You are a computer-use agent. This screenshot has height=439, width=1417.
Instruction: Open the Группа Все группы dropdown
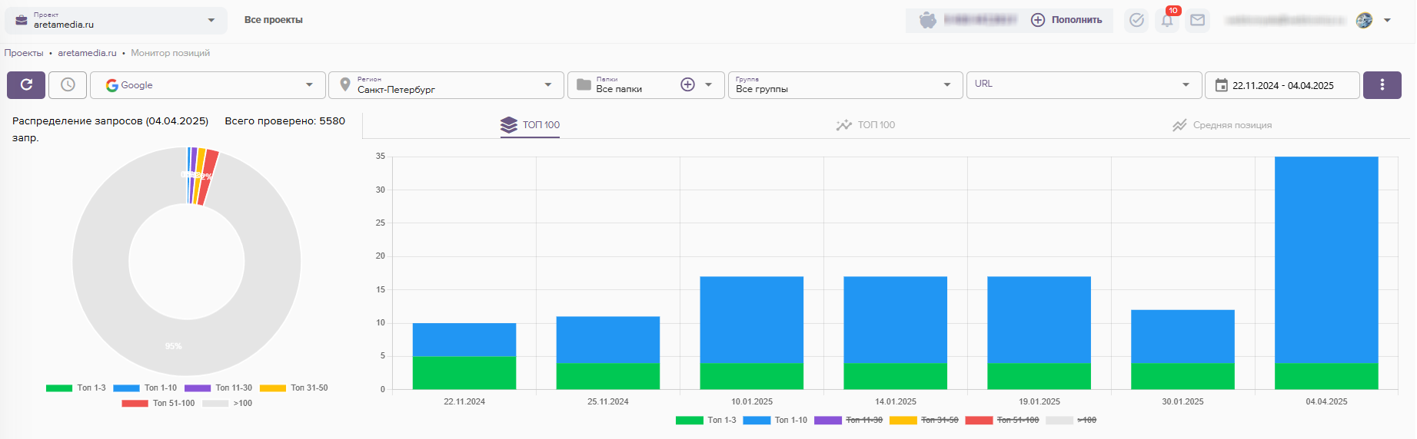coord(844,85)
